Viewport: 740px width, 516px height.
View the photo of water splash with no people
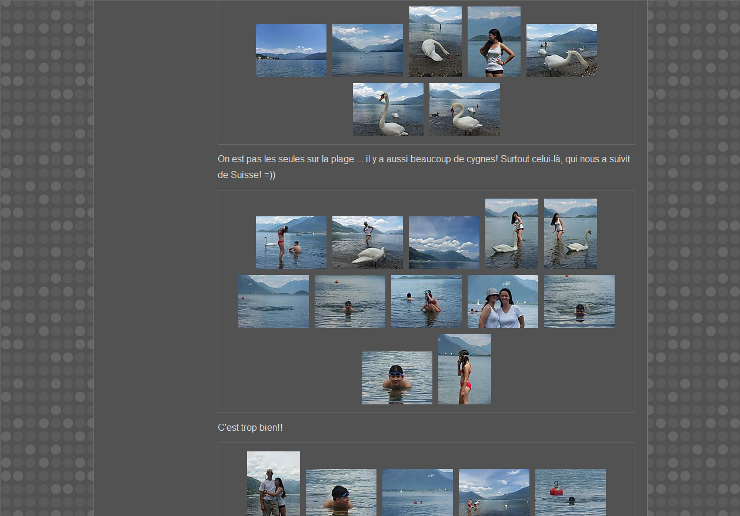(x=273, y=301)
